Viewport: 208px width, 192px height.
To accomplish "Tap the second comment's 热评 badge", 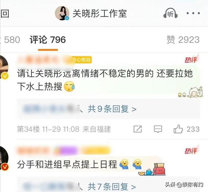I will coord(191,150).
